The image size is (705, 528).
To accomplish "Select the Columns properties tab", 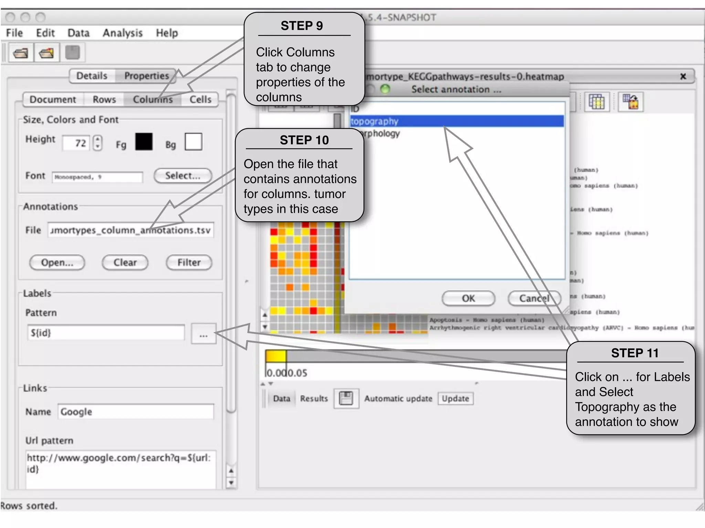I will 153,100.
